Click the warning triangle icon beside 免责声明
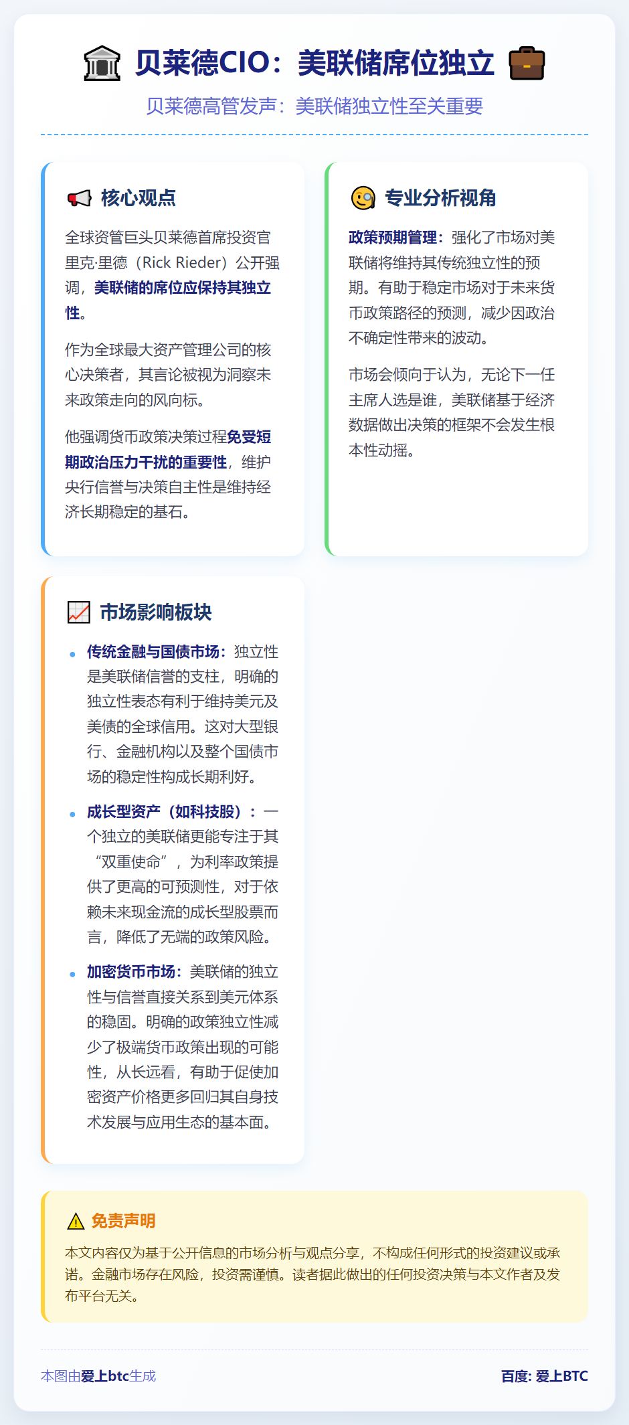The width and height of the screenshot is (629, 1425). 76,1222
